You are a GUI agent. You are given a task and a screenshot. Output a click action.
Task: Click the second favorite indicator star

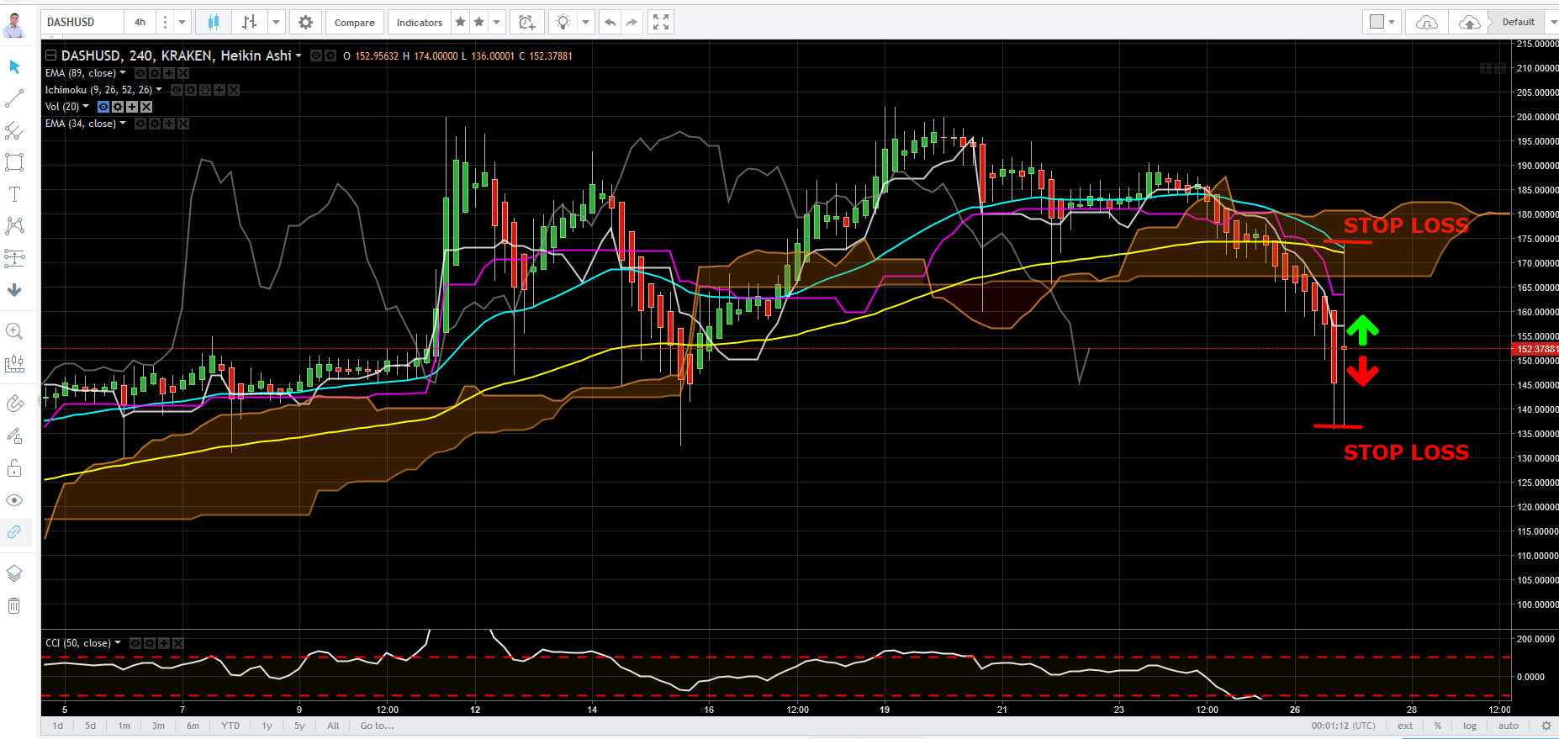pyautogui.click(x=478, y=22)
